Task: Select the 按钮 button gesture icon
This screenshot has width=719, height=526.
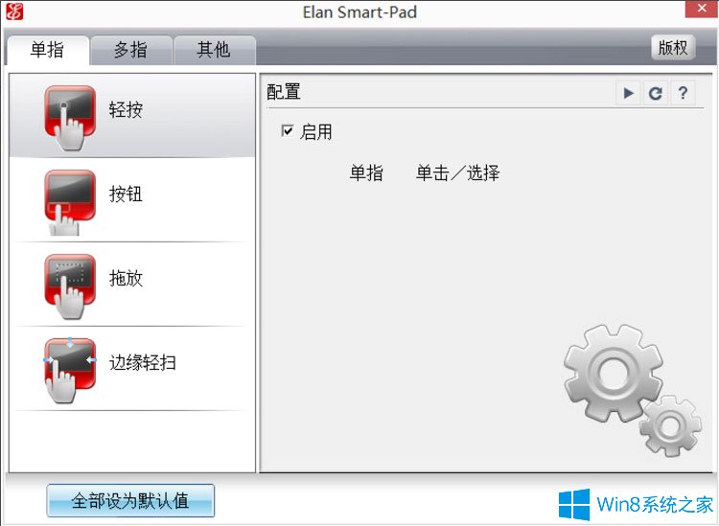Action: (70, 202)
